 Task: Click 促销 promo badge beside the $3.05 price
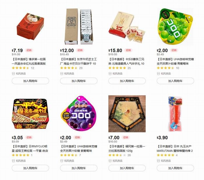tap(29, 137)
